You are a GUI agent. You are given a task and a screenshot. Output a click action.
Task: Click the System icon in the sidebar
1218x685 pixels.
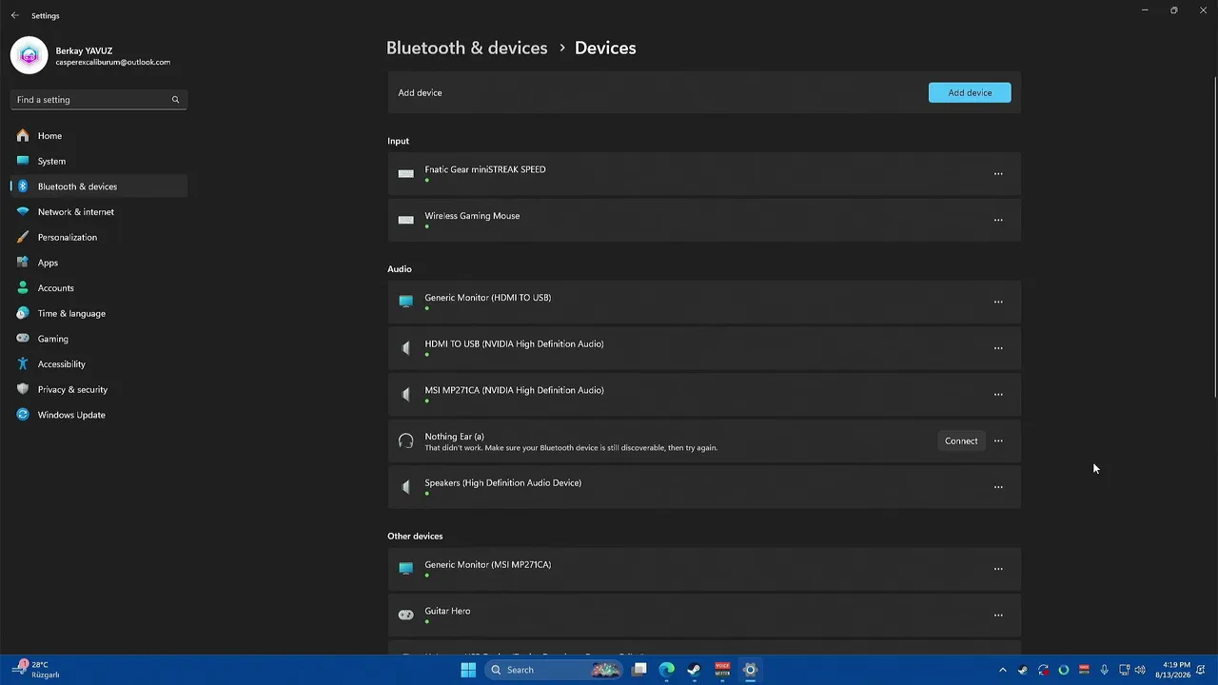pos(23,161)
